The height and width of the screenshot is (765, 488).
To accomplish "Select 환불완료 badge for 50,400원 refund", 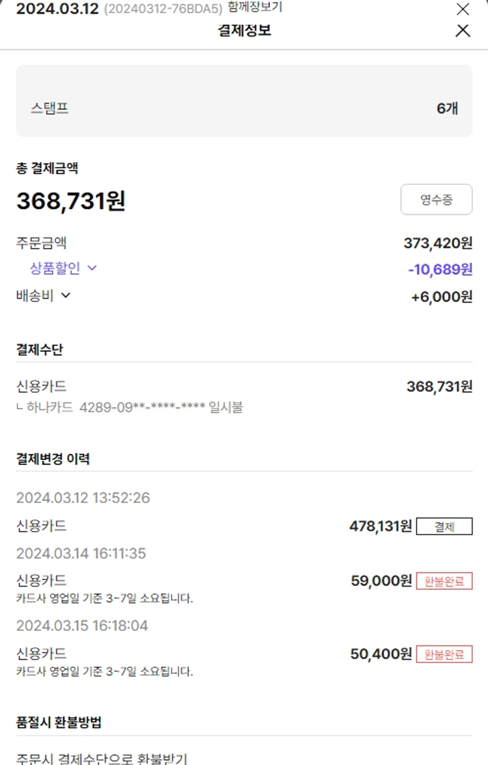I will click(x=444, y=654).
